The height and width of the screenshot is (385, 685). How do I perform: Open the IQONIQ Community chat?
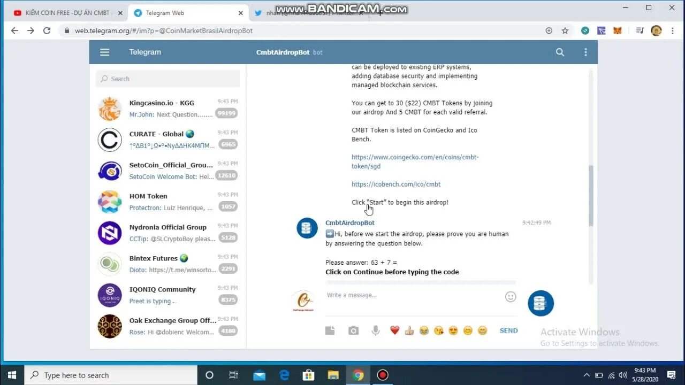point(168,295)
